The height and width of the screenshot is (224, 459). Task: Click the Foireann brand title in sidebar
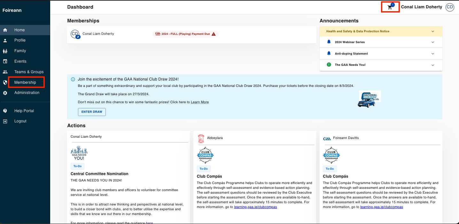pyautogui.click(x=12, y=10)
